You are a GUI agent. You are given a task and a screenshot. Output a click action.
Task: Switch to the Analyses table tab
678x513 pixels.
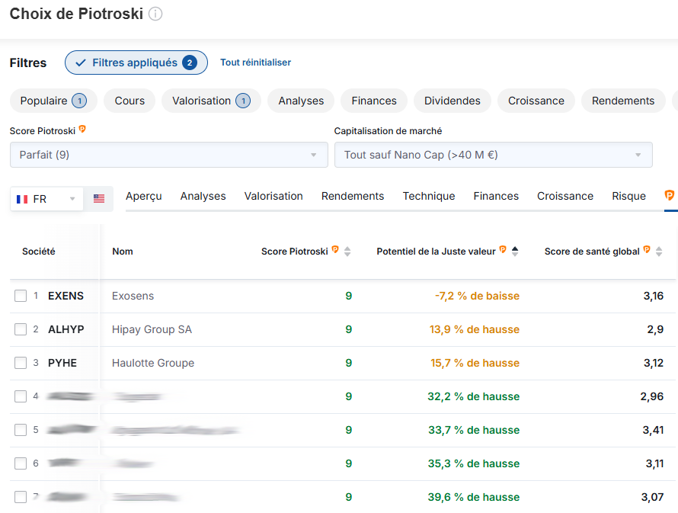tap(203, 196)
